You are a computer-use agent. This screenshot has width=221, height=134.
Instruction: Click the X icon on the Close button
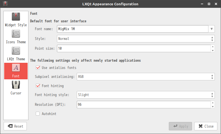tap(201, 126)
